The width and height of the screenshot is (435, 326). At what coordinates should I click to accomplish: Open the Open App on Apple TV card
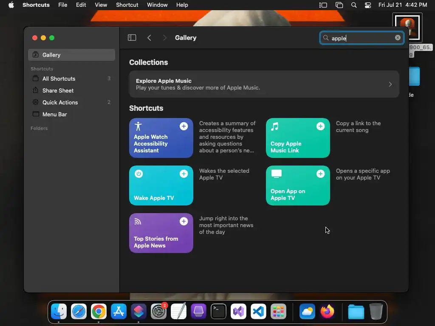click(298, 185)
